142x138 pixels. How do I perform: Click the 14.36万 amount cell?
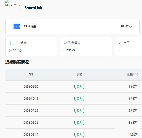tap(133, 135)
